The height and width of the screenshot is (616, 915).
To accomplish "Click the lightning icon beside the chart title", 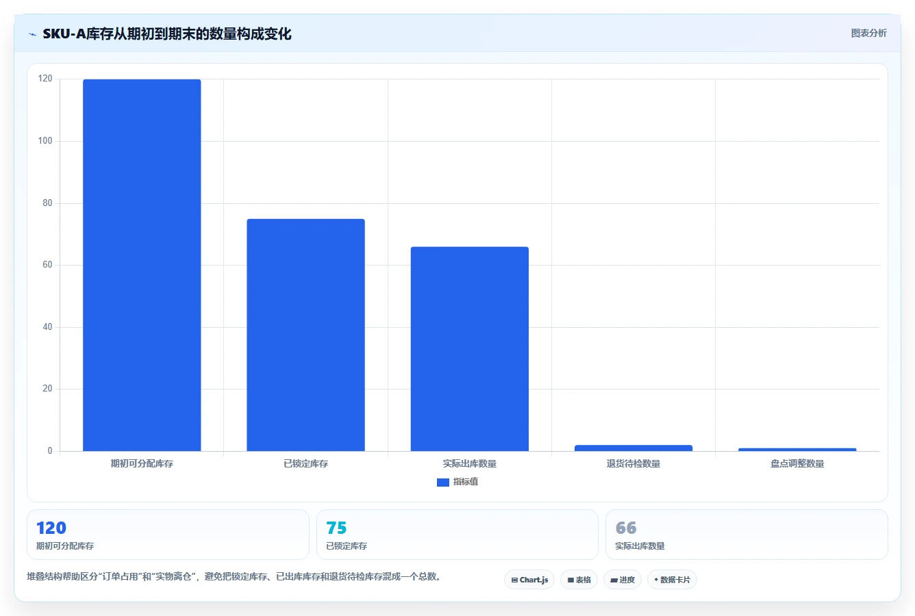I will coord(32,34).
